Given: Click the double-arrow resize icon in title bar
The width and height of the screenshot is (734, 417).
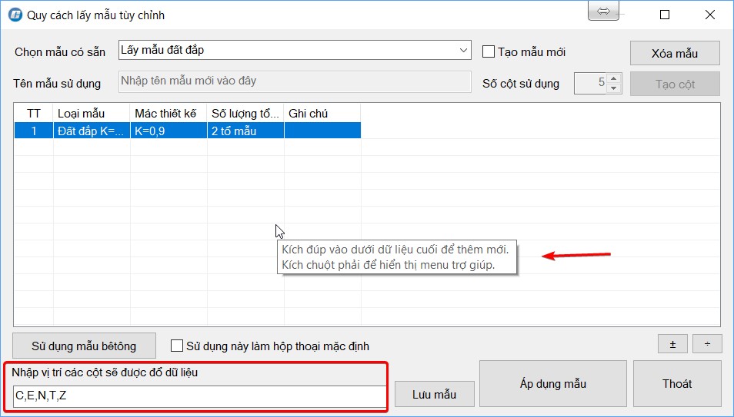Looking at the screenshot, I should pos(604,12).
